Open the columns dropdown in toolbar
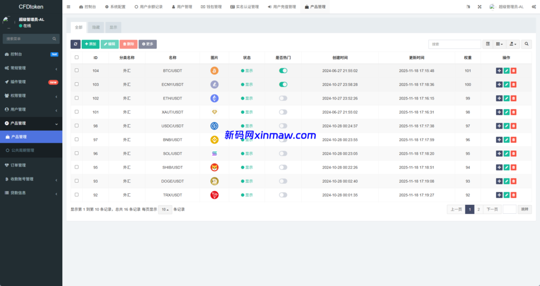The width and height of the screenshot is (540, 286). tap(499, 44)
